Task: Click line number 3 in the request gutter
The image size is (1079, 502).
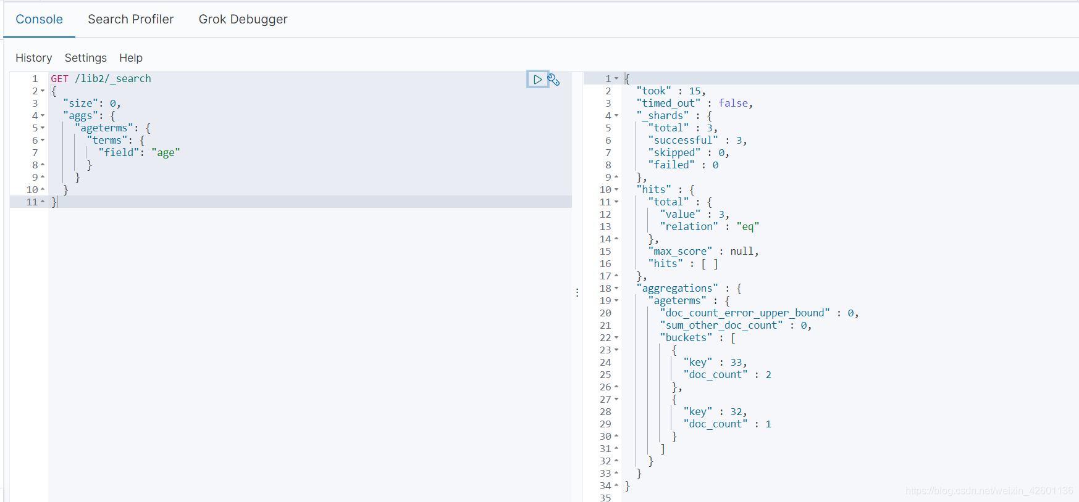Action: 35,103
